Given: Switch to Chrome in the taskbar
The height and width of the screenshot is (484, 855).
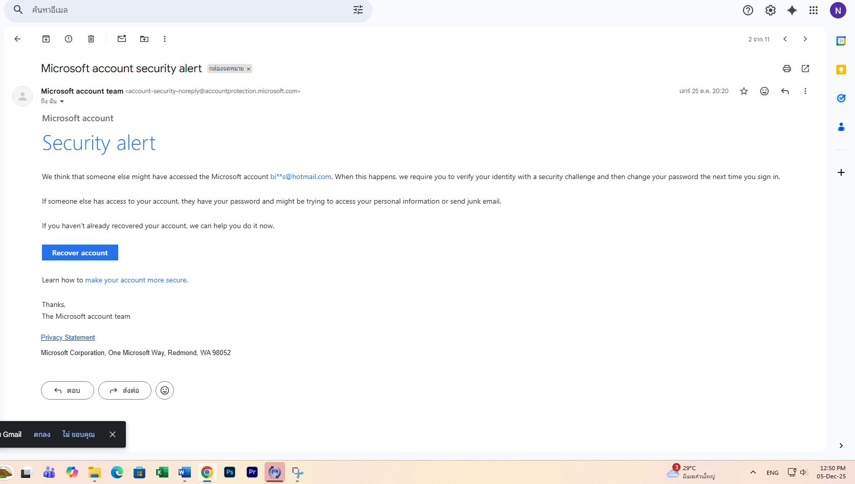Looking at the screenshot, I should tap(207, 472).
